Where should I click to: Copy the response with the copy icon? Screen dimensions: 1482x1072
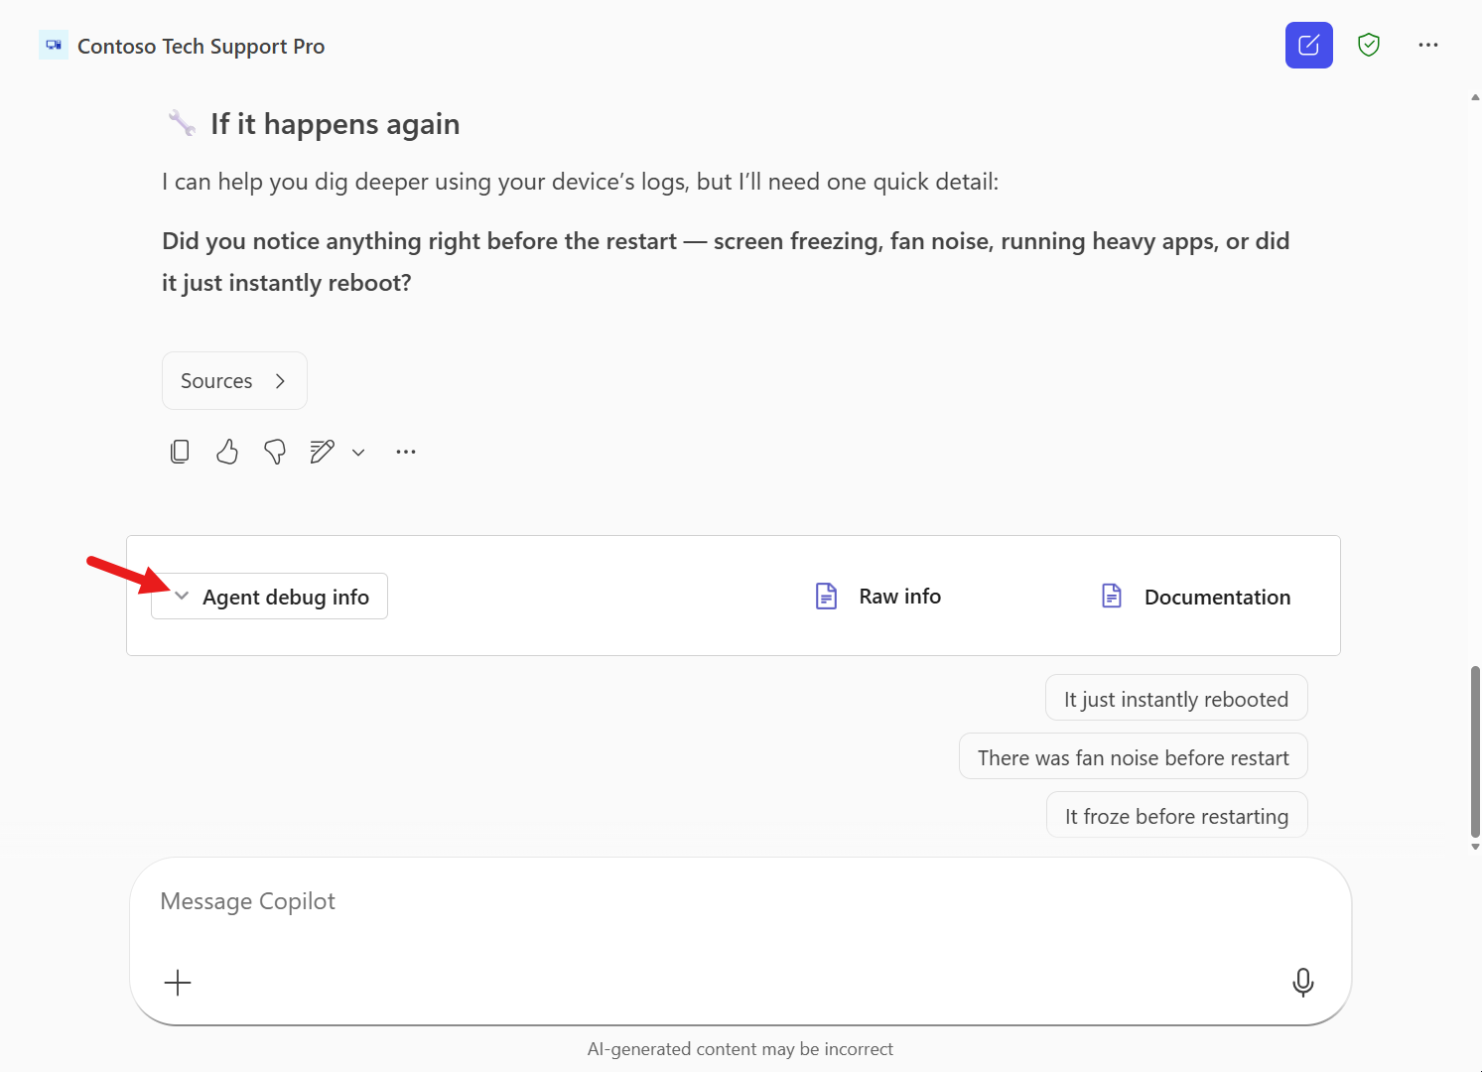click(x=180, y=452)
